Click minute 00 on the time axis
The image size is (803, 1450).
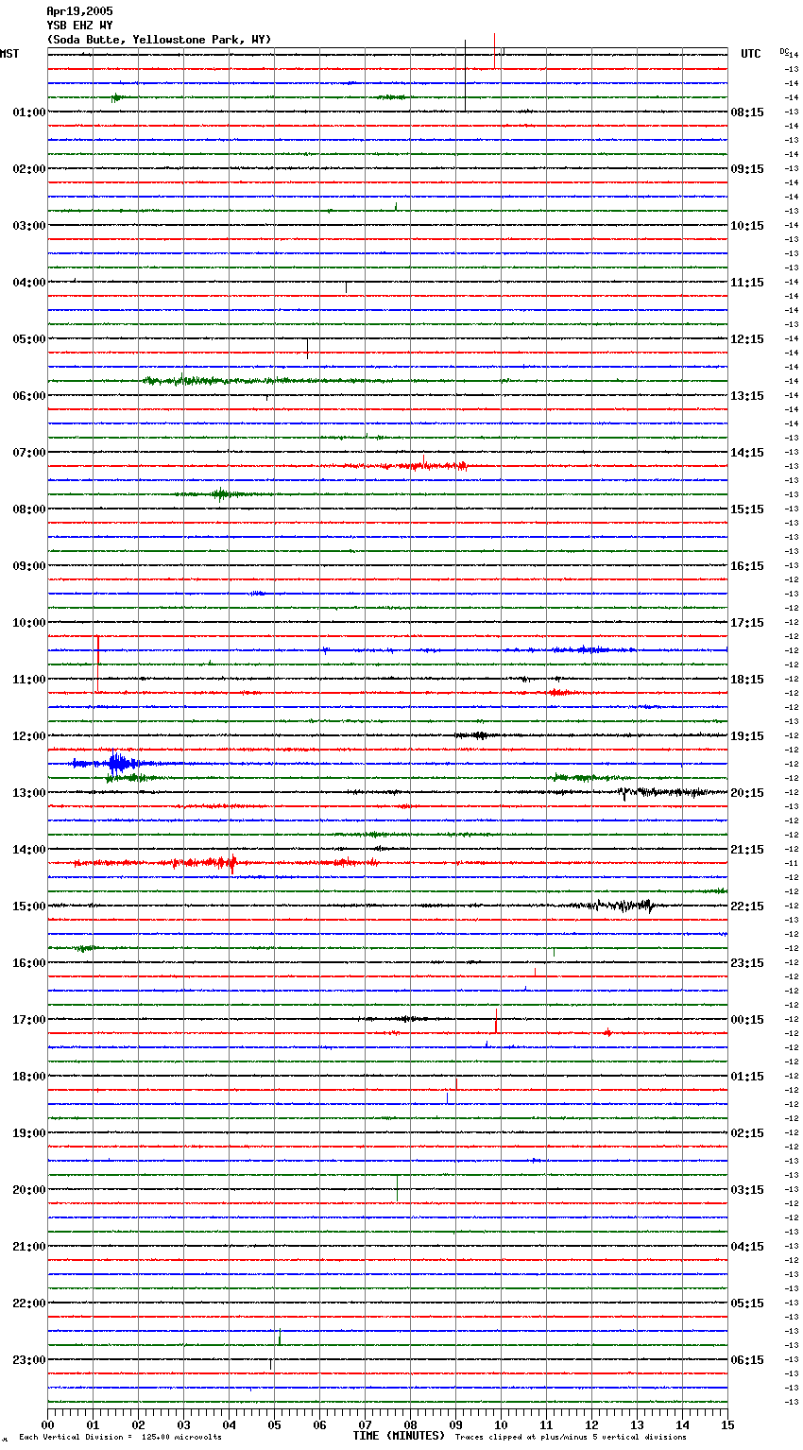(47, 1424)
